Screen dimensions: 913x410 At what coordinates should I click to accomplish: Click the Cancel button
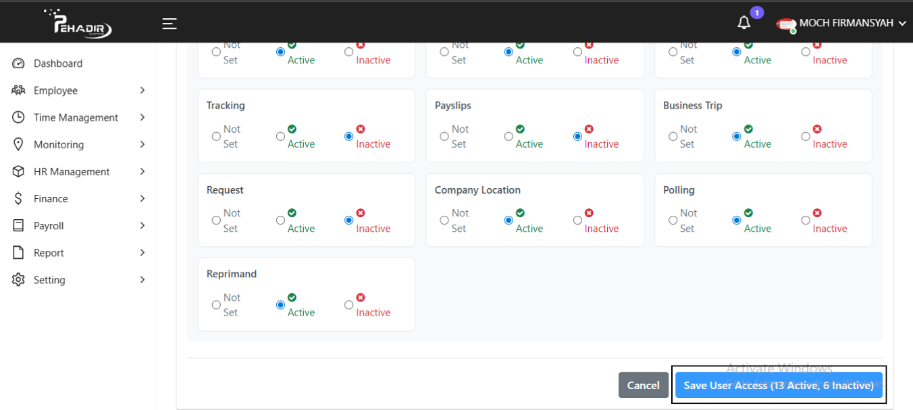(x=643, y=385)
